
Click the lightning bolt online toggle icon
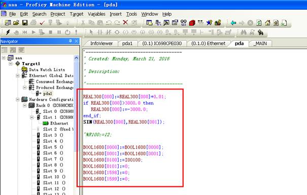click(x=8, y=32)
